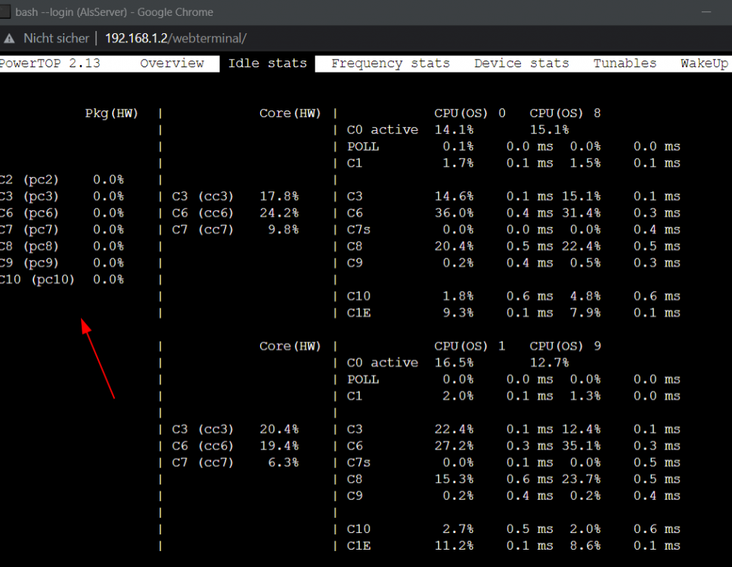732x567 pixels.
Task: Click the 14.6% C3 value of CPU 0
Action: coord(454,197)
